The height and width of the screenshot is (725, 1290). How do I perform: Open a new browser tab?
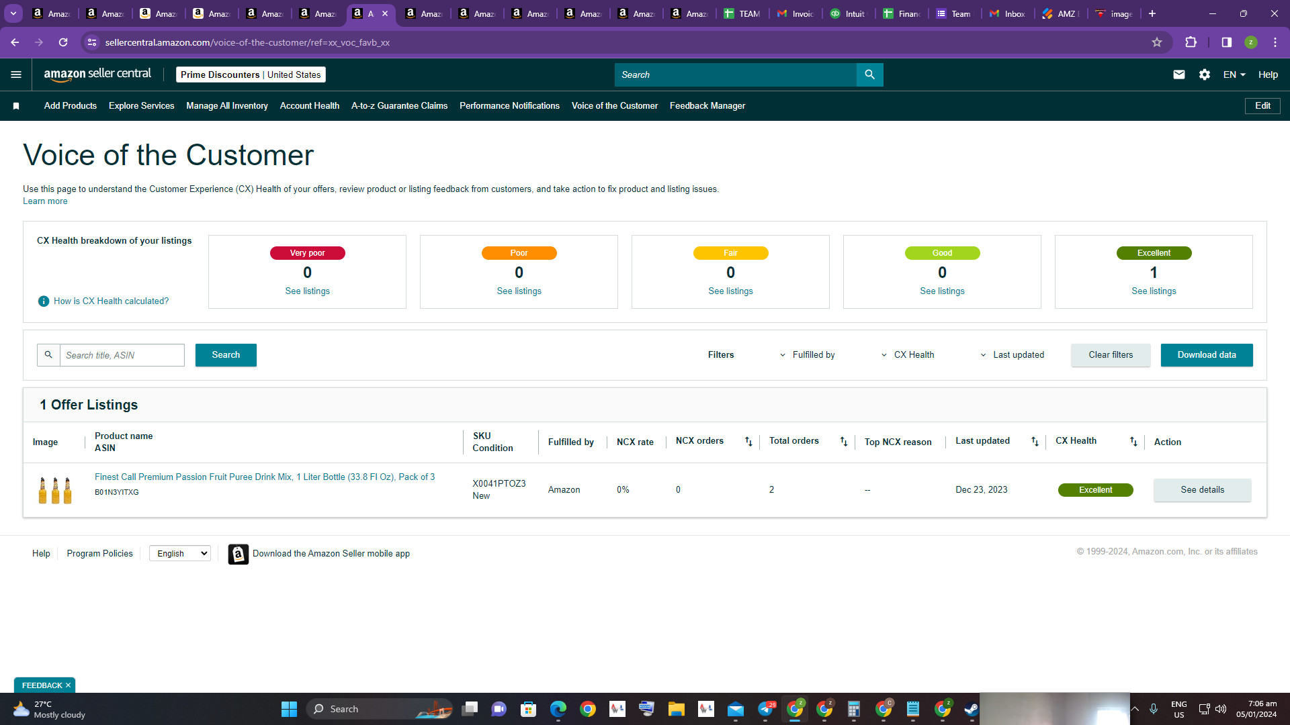point(1152,13)
